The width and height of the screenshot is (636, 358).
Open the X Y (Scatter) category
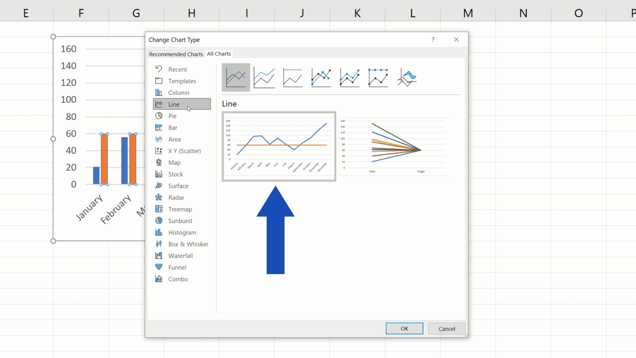(185, 151)
